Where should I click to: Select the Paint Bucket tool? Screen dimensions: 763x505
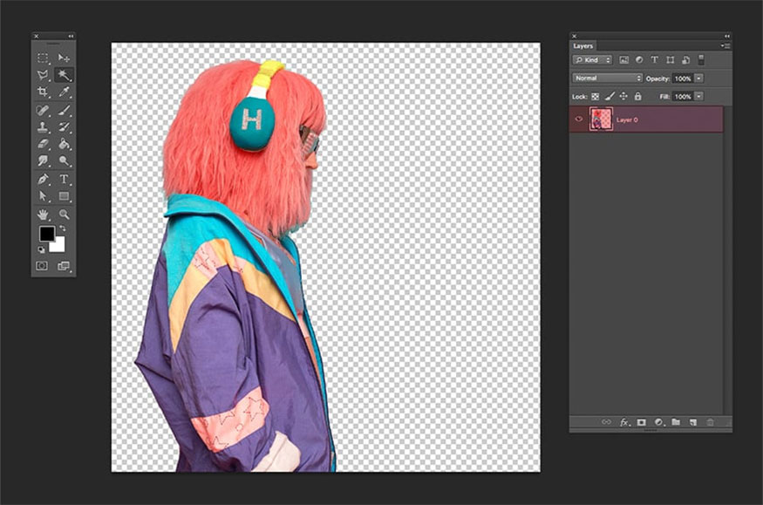[x=64, y=144]
